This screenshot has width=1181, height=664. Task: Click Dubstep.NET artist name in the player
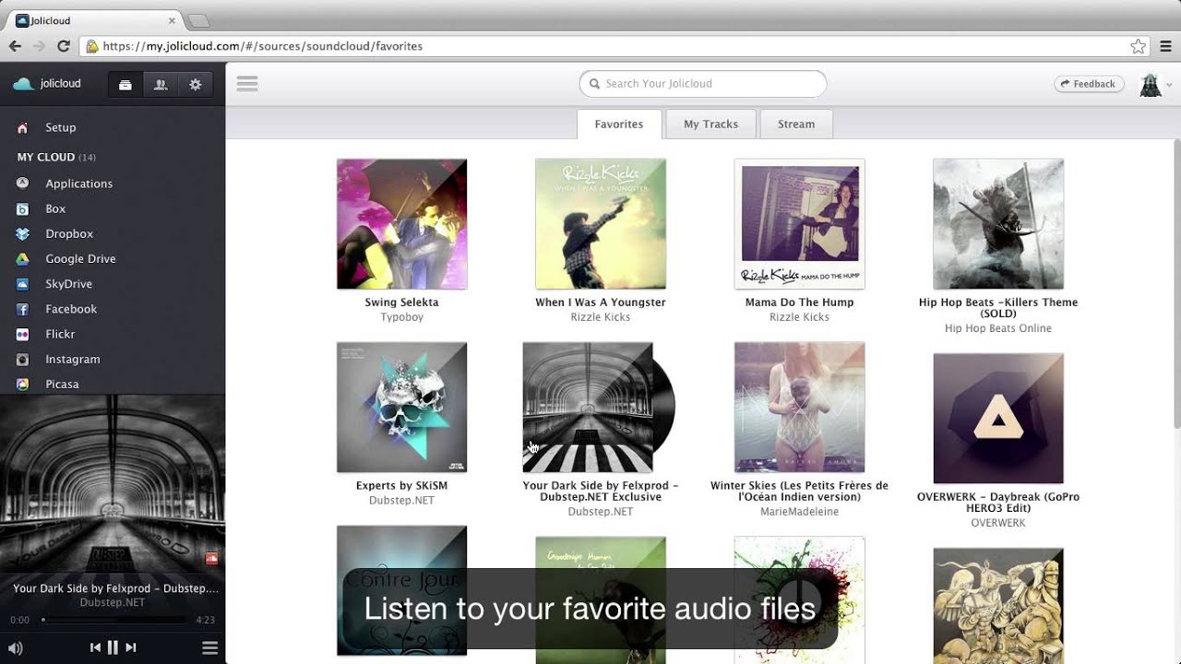click(113, 602)
